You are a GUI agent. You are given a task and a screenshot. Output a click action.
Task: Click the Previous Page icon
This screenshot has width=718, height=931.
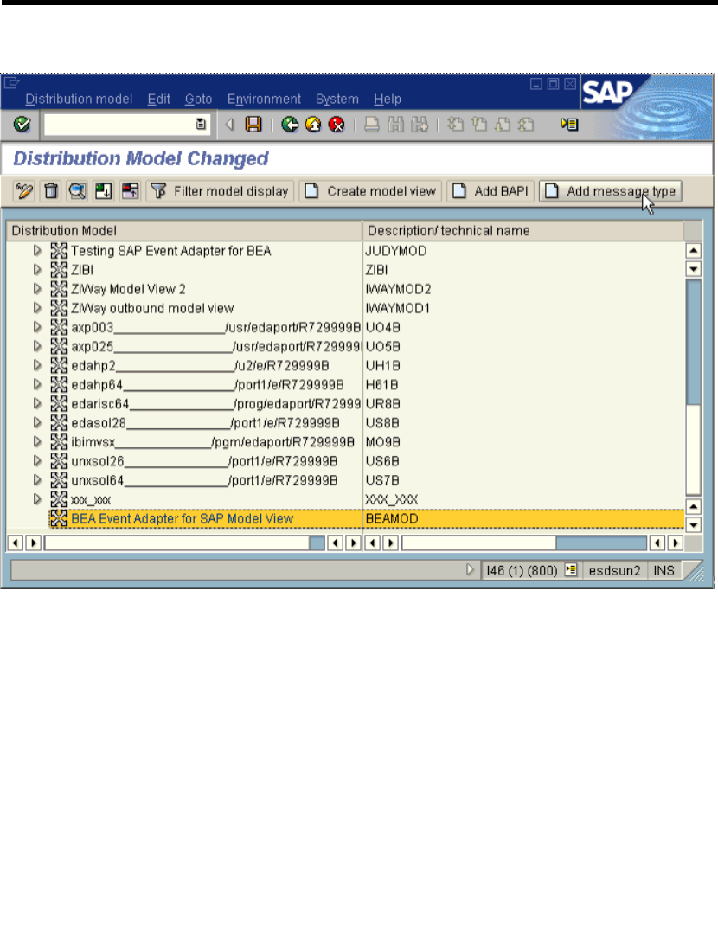click(x=479, y=124)
